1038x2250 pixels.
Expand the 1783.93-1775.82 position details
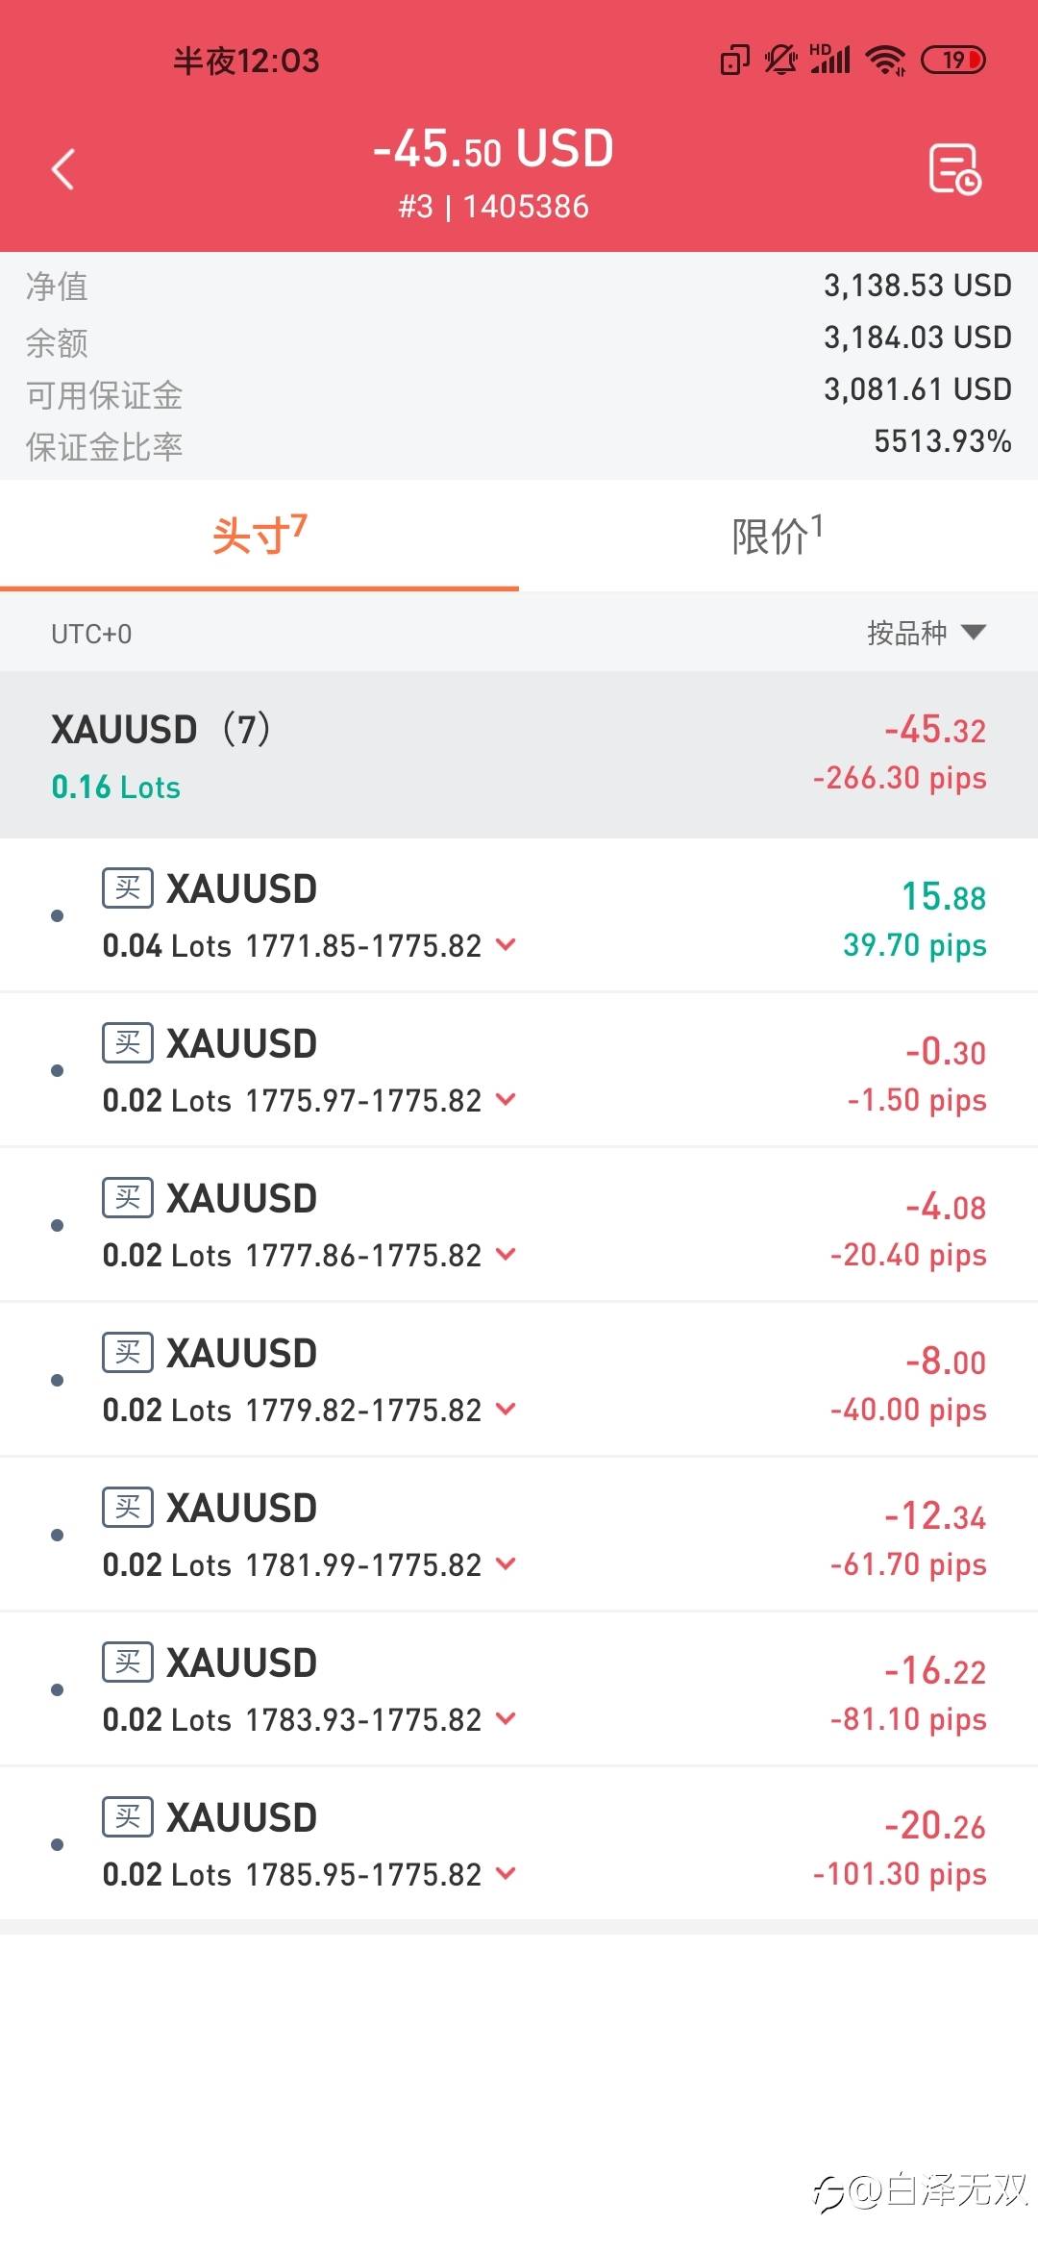[506, 1719]
